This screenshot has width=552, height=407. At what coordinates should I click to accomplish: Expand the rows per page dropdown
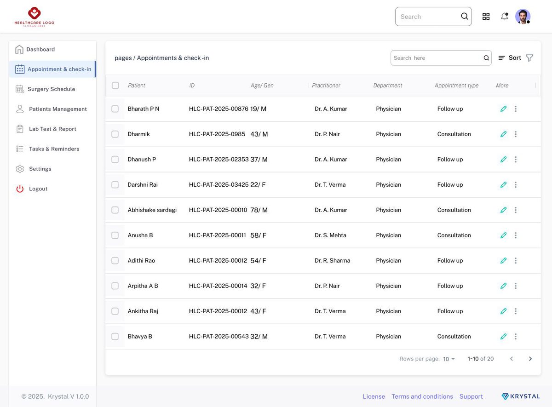point(449,359)
